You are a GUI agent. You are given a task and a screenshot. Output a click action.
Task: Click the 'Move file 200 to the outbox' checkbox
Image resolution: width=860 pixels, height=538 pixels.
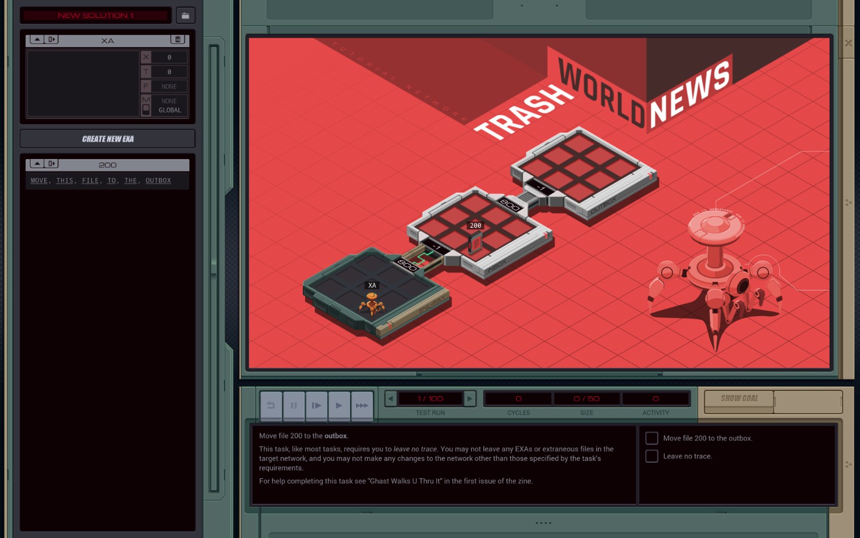click(652, 438)
